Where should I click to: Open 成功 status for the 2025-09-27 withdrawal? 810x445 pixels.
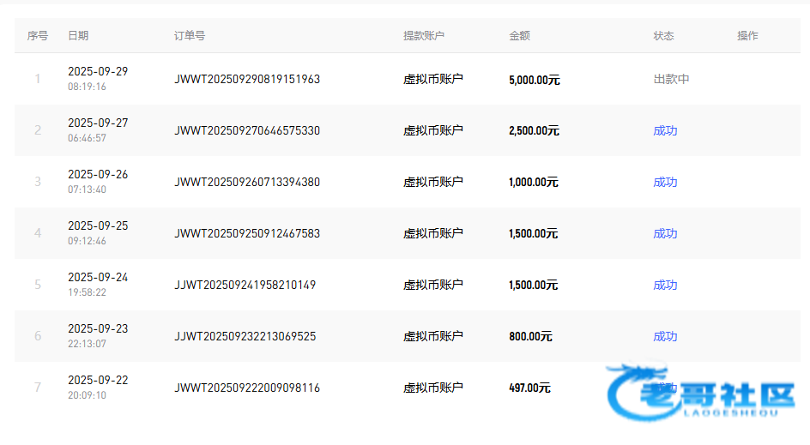(x=665, y=130)
